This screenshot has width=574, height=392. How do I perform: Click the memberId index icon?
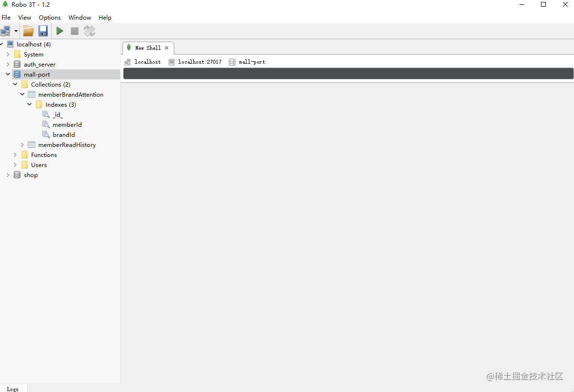pyautogui.click(x=46, y=125)
